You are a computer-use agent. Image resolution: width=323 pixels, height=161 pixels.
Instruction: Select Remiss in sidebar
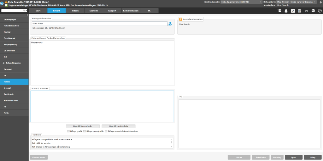point(14,82)
